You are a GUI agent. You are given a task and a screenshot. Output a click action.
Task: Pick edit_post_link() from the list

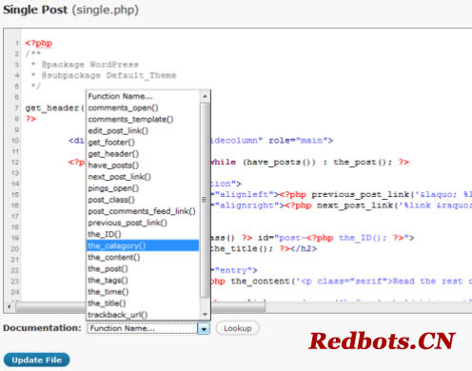pyautogui.click(x=143, y=130)
